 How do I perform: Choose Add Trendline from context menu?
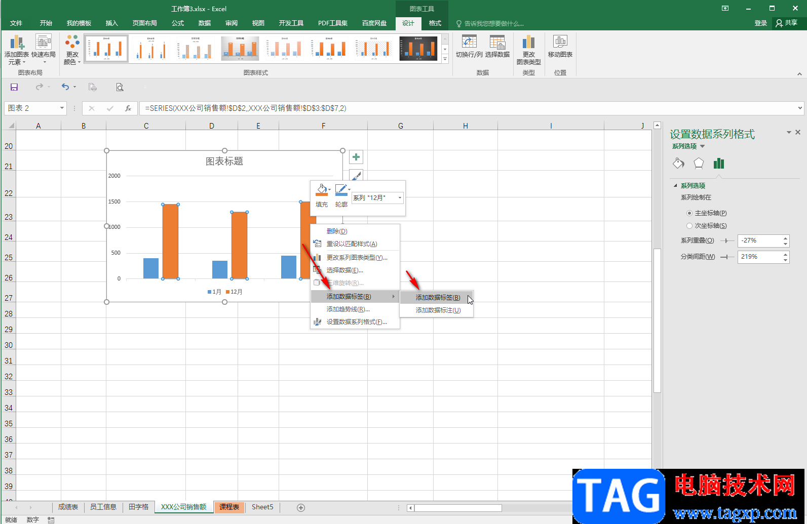355,309
